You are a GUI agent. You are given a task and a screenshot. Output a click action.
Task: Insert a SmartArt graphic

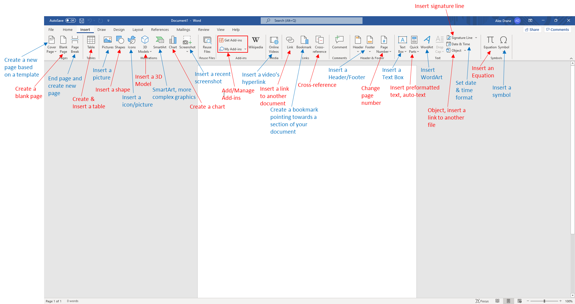[x=160, y=42]
